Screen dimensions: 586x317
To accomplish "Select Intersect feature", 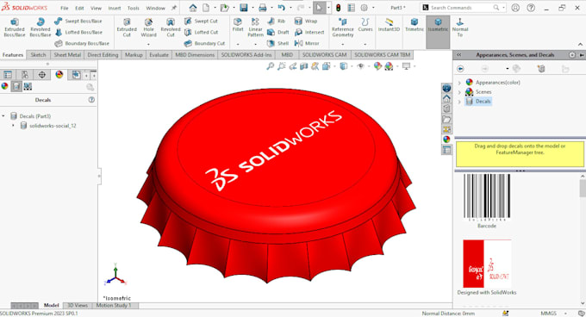I will 309,33.
